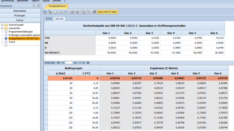Click the t [°C] column header
234x131 pixels.
[x=86, y=73]
